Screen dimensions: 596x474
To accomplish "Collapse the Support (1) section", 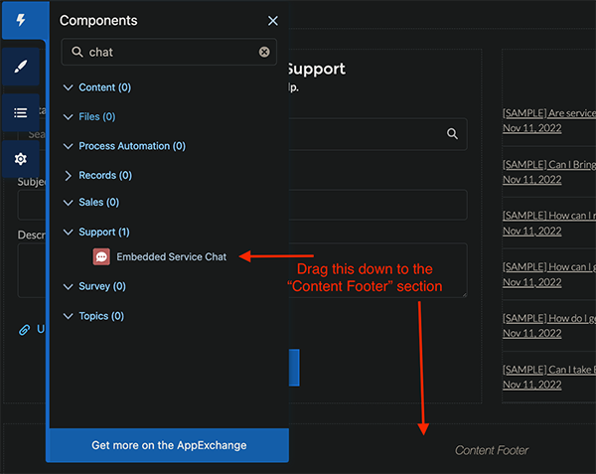I will 68,232.
